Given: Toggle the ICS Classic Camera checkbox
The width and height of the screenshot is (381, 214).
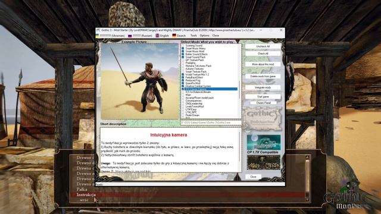Looking at the screenshot, I should pyautogui.click(x=183, y=89).
